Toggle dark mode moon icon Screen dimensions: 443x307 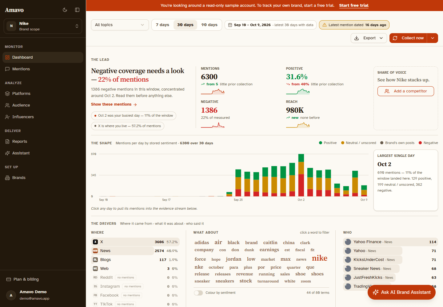click(x=65, y=10)
